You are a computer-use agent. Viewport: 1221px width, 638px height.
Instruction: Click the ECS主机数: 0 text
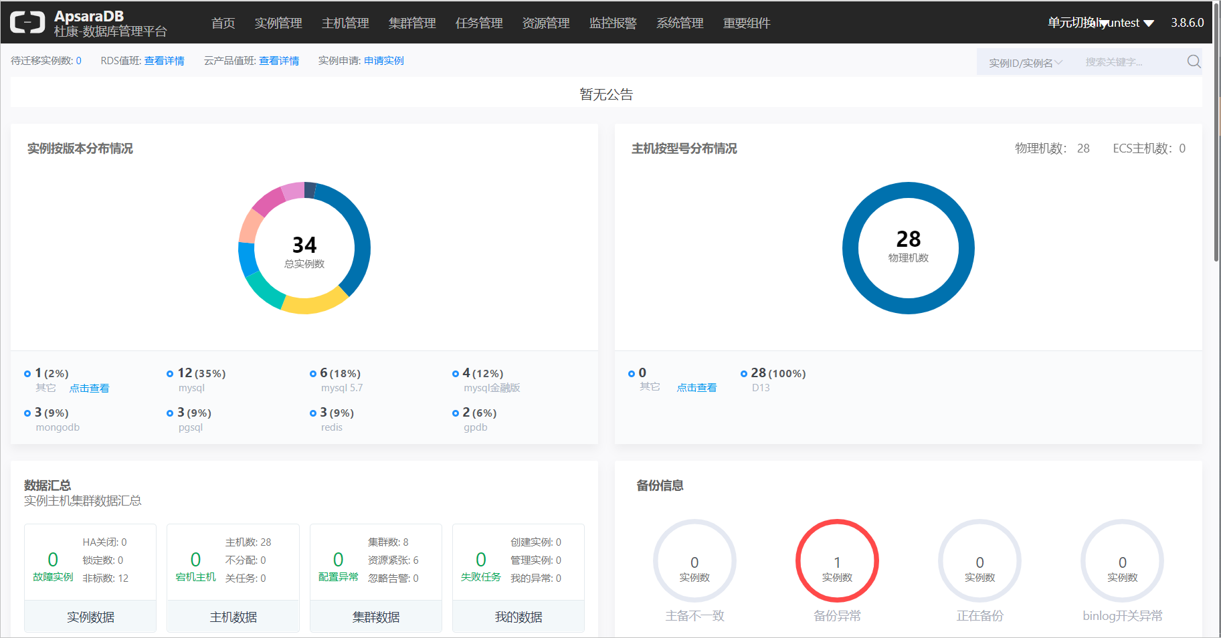tap(1149, 148)
